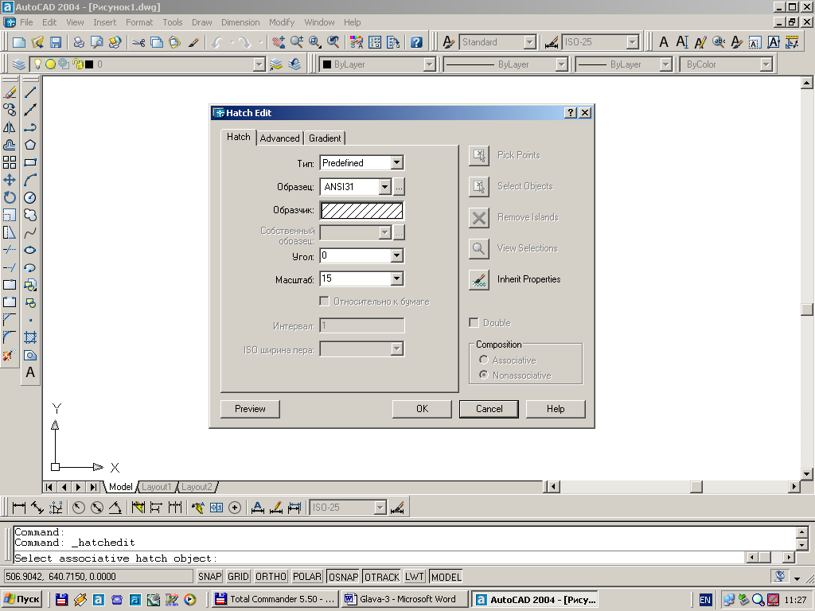
Task: Select the Nonassociative radio button
Action: click(x=484, y=376)
